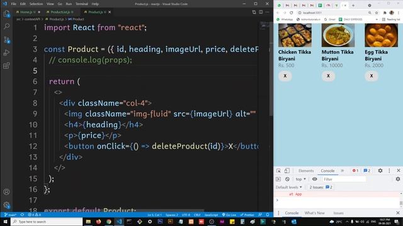Delete Chicken Tikka Biryani with X button

(285, 76)
